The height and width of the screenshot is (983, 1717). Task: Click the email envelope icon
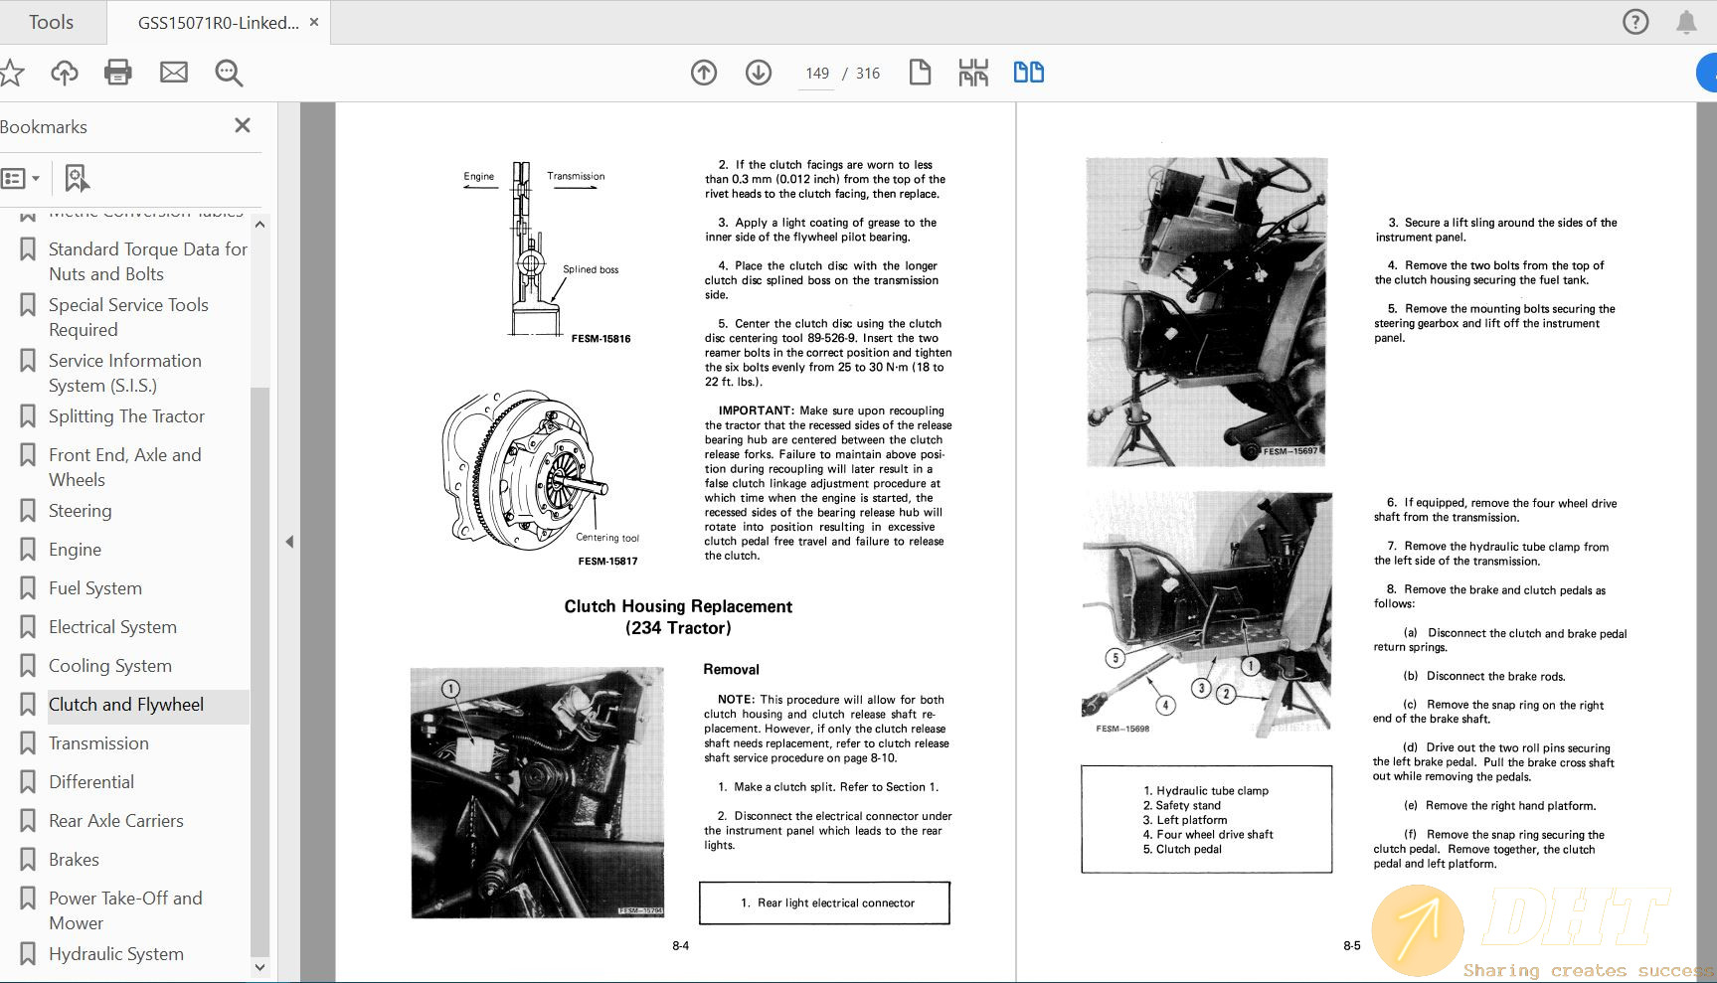pos(174,73)
